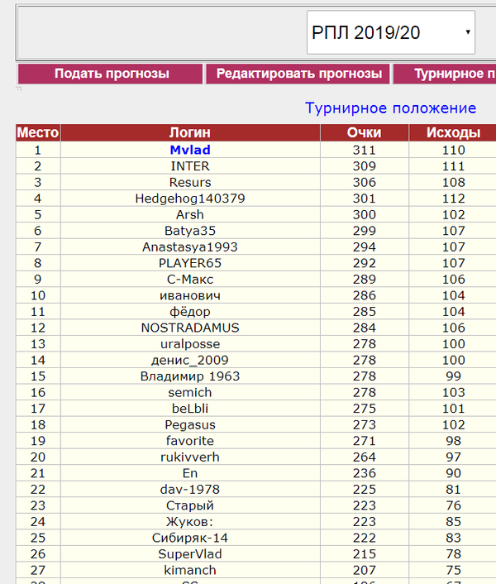This screenshot has width=496, height=584.
Task: Click Arsh points value 300
Action: [x=365, y=214]
